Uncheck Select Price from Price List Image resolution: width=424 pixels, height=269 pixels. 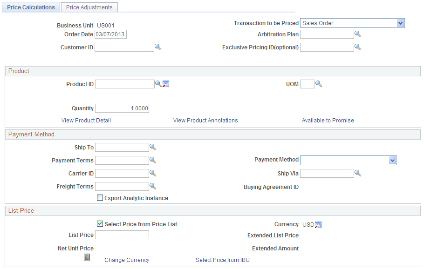[x=100, y=224]
